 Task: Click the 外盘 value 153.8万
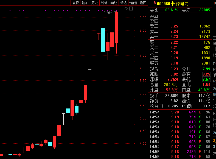tap(171, 90)
